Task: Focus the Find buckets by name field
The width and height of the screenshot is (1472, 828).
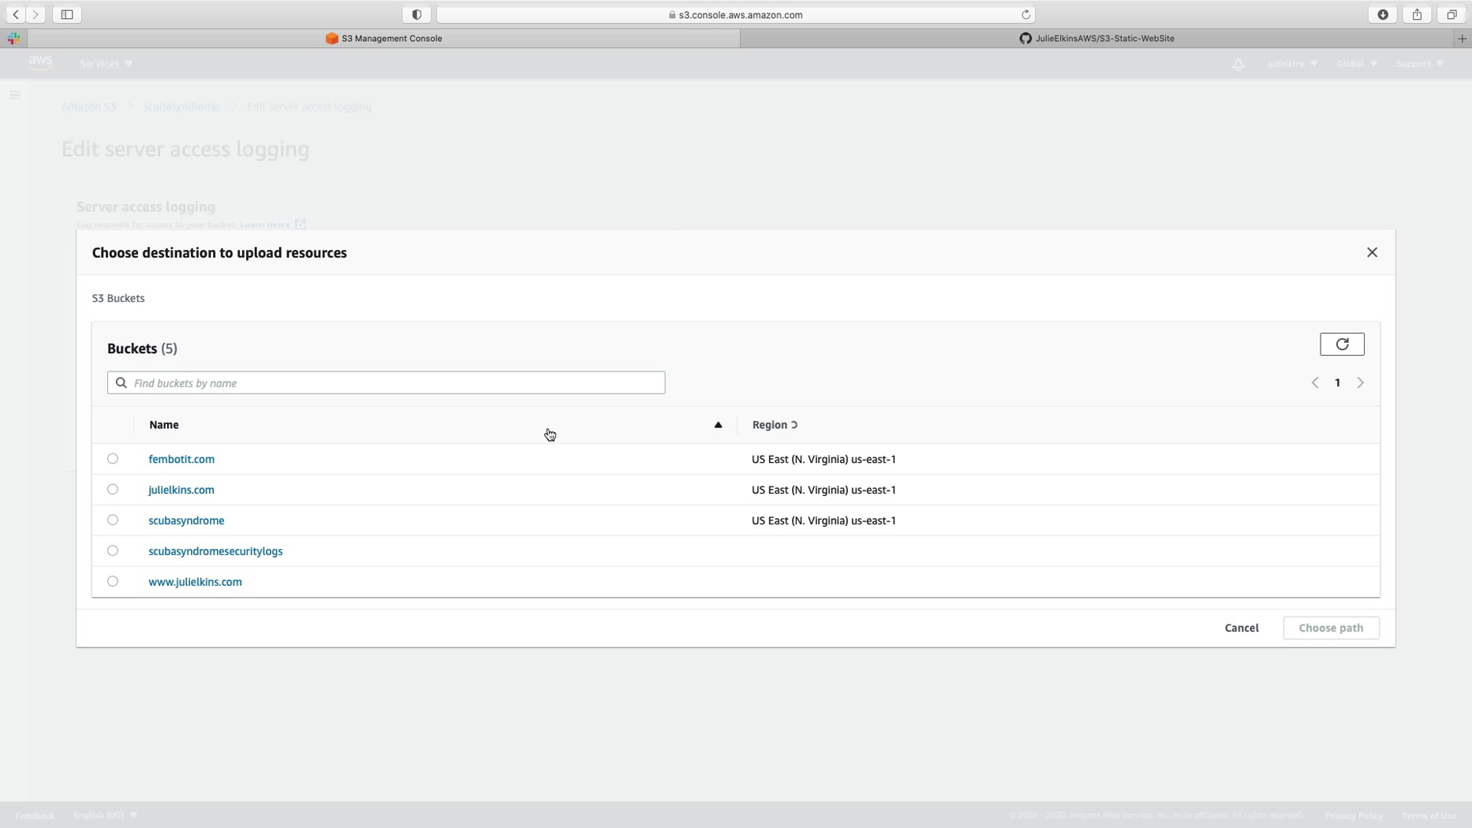Action: pos(387,382)
